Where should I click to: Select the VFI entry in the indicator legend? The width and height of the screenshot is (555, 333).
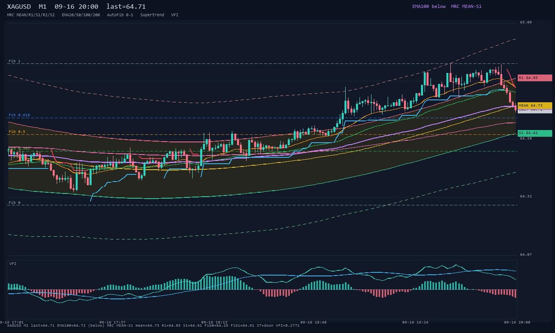175,15
